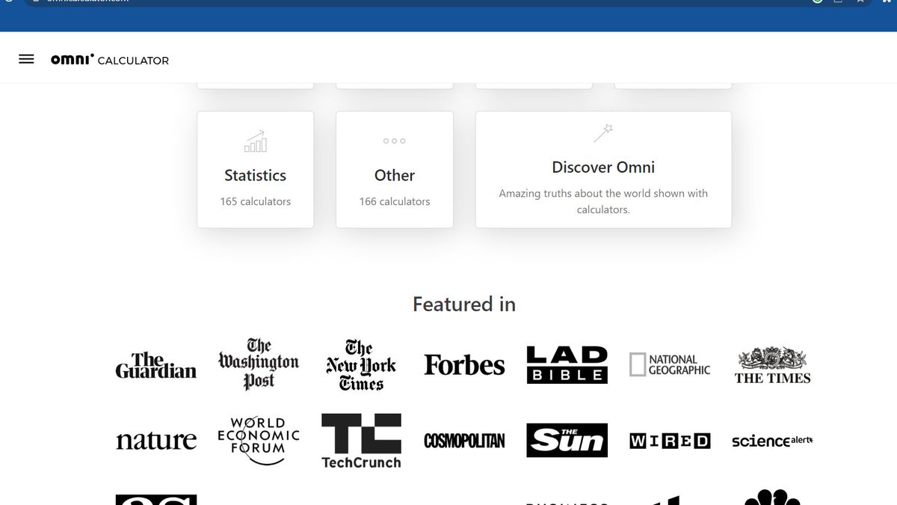Click The Washington Post logo
The image size is (897, 505).
click(x=259, y=364)
